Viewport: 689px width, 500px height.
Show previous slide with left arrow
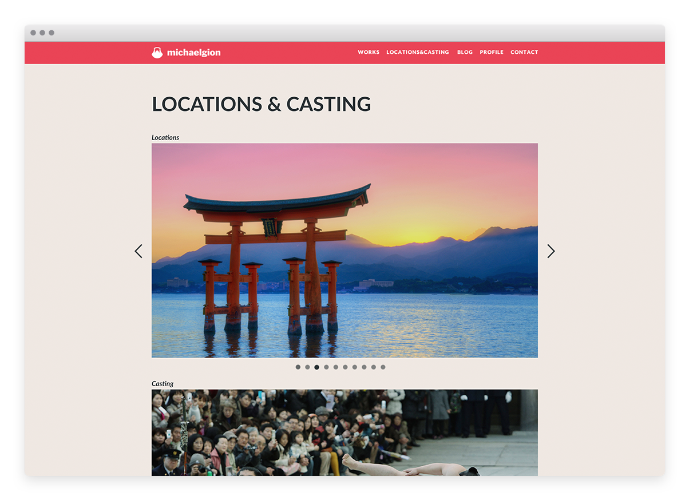[138, 251]
